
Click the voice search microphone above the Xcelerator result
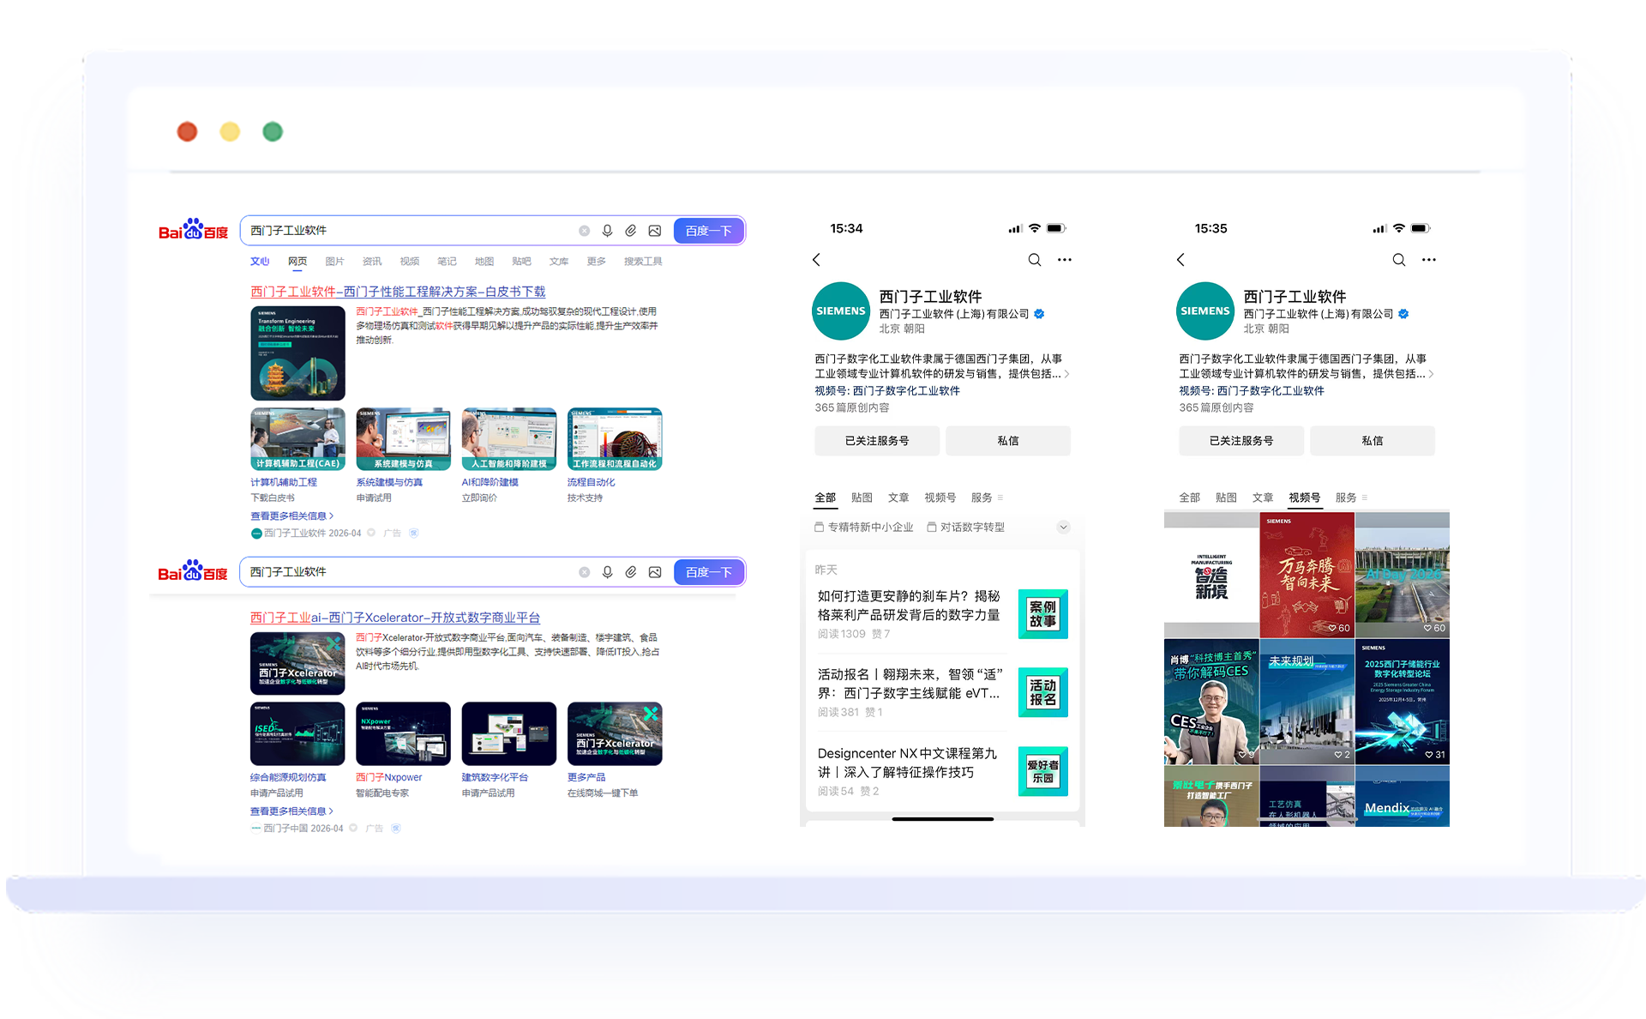click(607, 572)
